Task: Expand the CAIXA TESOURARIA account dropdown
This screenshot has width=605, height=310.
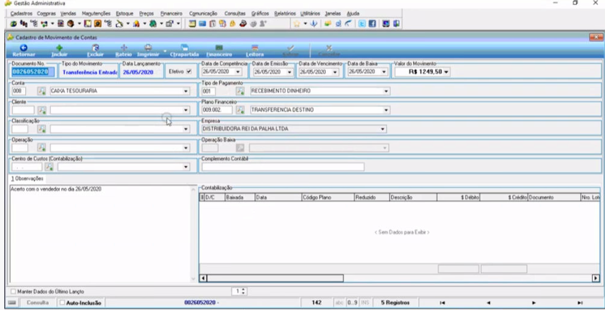Action: 186,91
